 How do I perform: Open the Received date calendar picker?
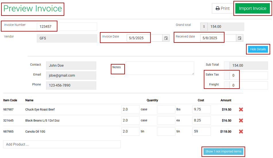pyautogui.click(x=240, y=38)
